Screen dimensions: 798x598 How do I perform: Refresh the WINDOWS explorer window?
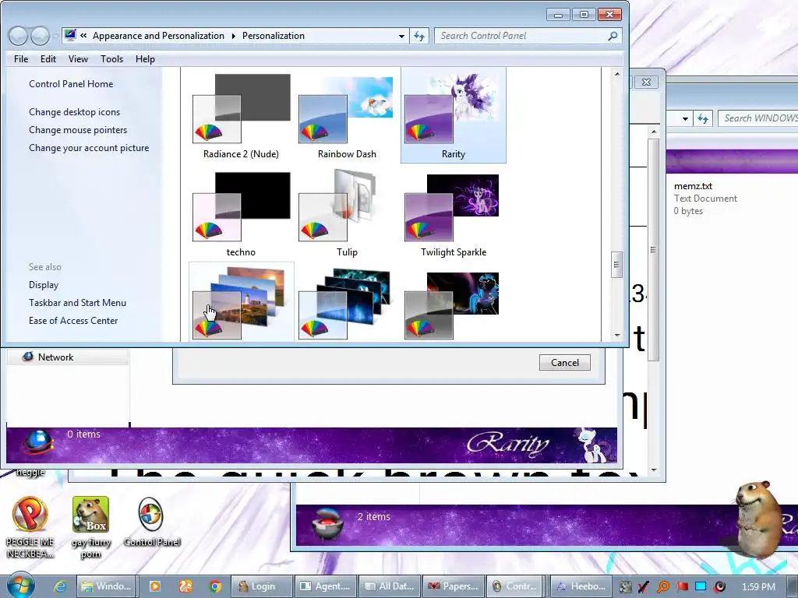click(x=703, y=118)
